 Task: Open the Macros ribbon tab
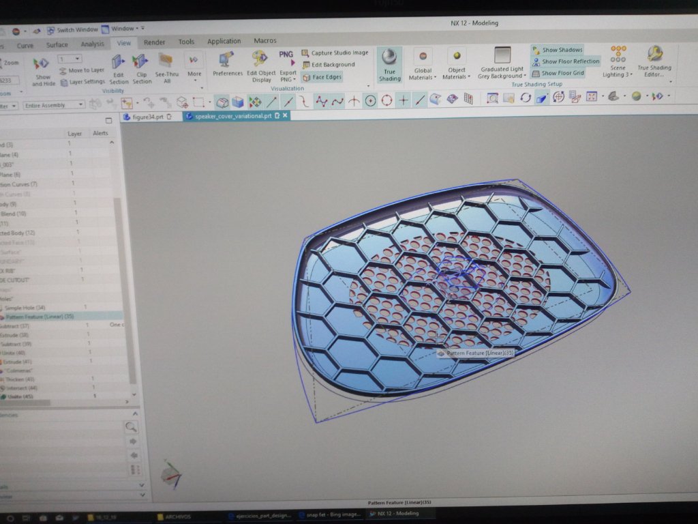265,40
